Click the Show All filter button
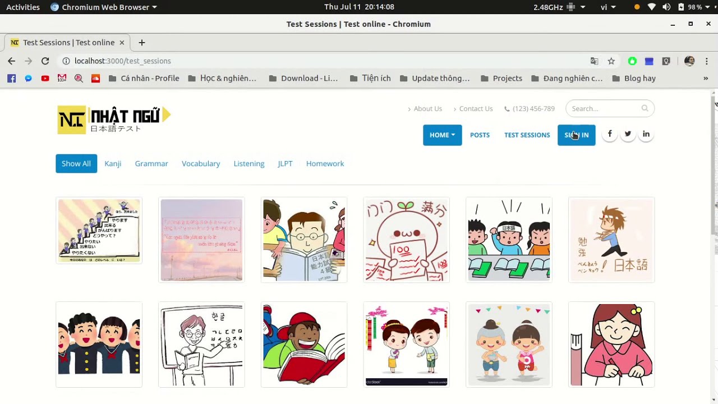Image resolution: width=718 pixels, height=404 pixels. pos(76,164)
